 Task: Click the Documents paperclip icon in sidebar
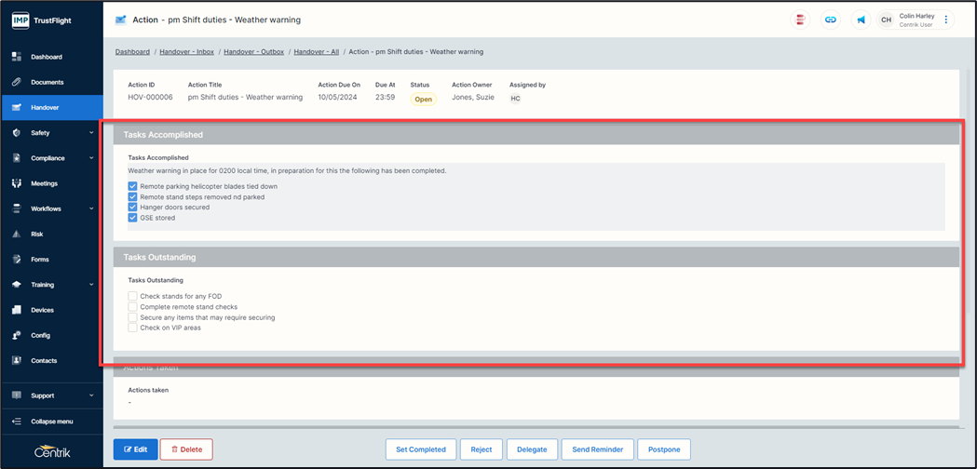pyautogui.click(x=16, y=82)
